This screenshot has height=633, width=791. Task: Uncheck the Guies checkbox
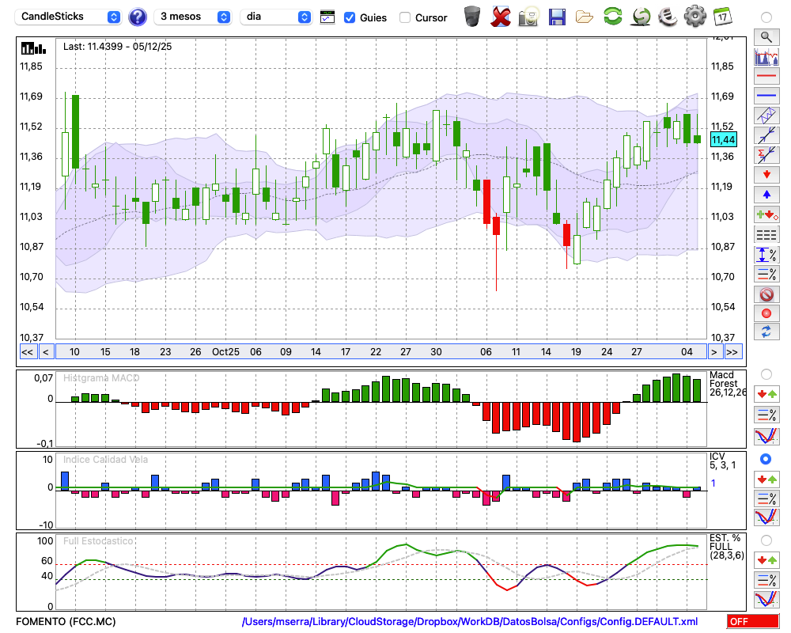349,17
